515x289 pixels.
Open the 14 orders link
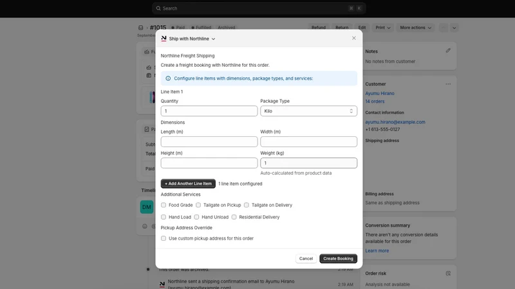(x=375, y=101)
